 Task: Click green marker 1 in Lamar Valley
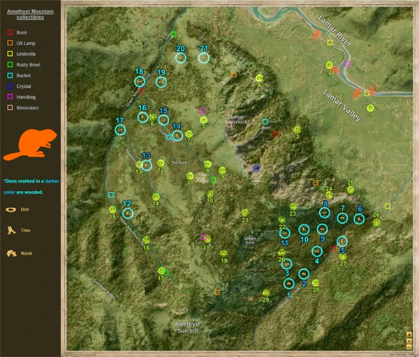pyautogui.click(x=370, y=108)
